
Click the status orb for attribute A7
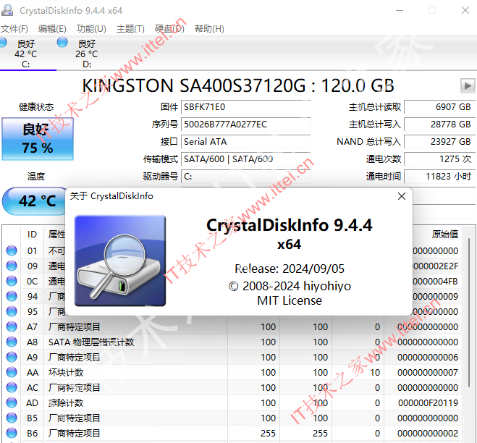click(12, 326)
